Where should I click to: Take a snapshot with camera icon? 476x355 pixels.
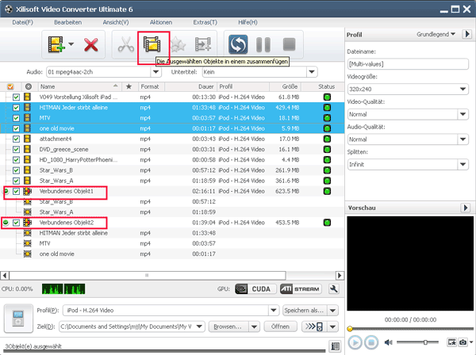tap(463, 342)
